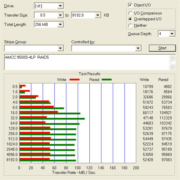Click the Read value 97679 for 128.0 KB
The height and width of the screenshot is (180, 180).
pos(166,128)
